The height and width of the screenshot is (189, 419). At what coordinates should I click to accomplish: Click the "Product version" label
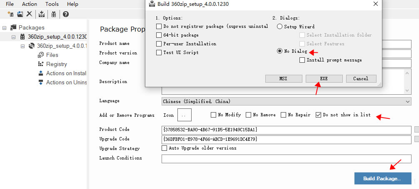[118, 53]
